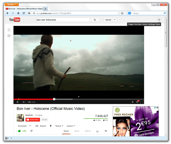This screenshot has height=144, width=171.
Task: Click the AdChoices icon on the ad
Action: click(155, 107)
